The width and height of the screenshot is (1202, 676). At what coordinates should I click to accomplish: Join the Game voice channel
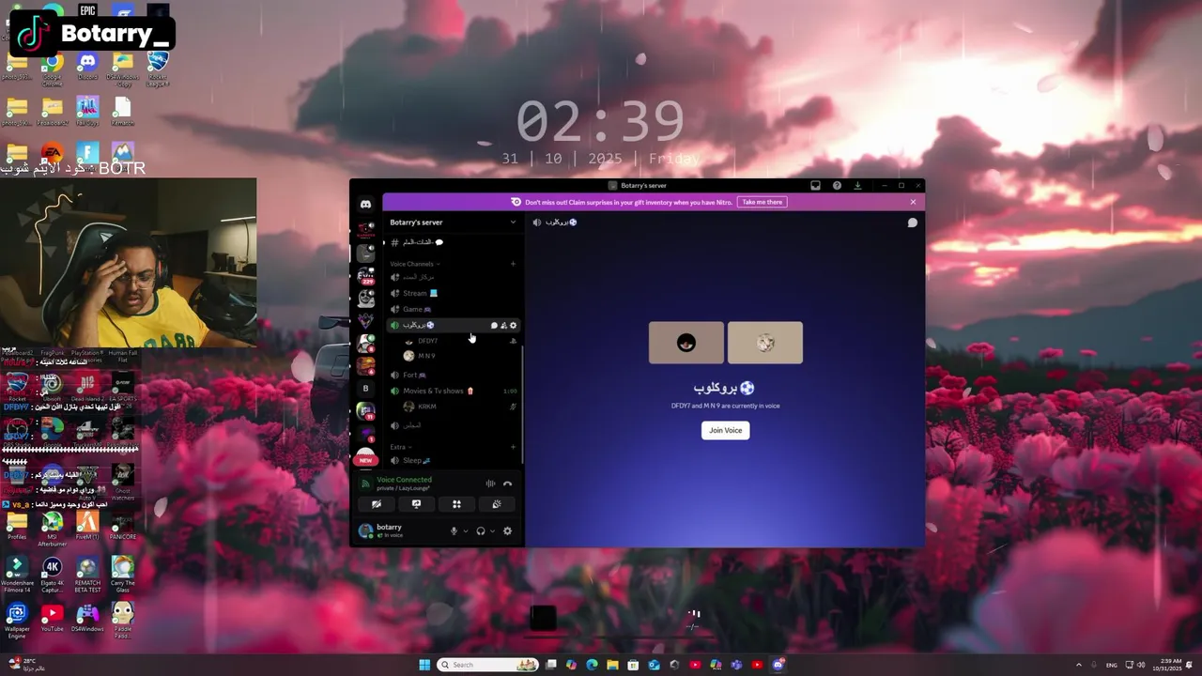point(455,309)
